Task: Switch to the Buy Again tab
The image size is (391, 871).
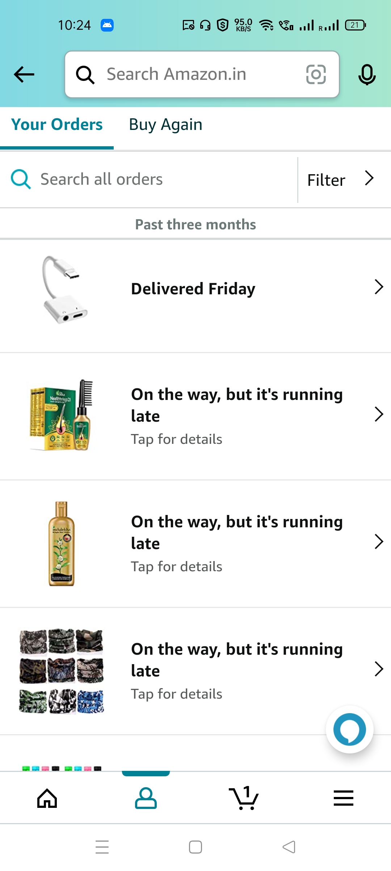Action: pyautogui.click(x=165, y=125)
